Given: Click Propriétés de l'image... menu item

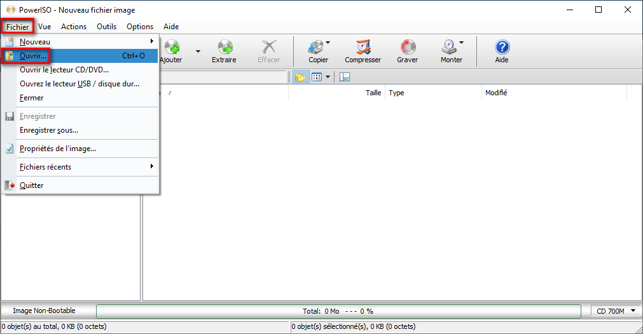Looking at the screenshot, I should coord(58,149).
